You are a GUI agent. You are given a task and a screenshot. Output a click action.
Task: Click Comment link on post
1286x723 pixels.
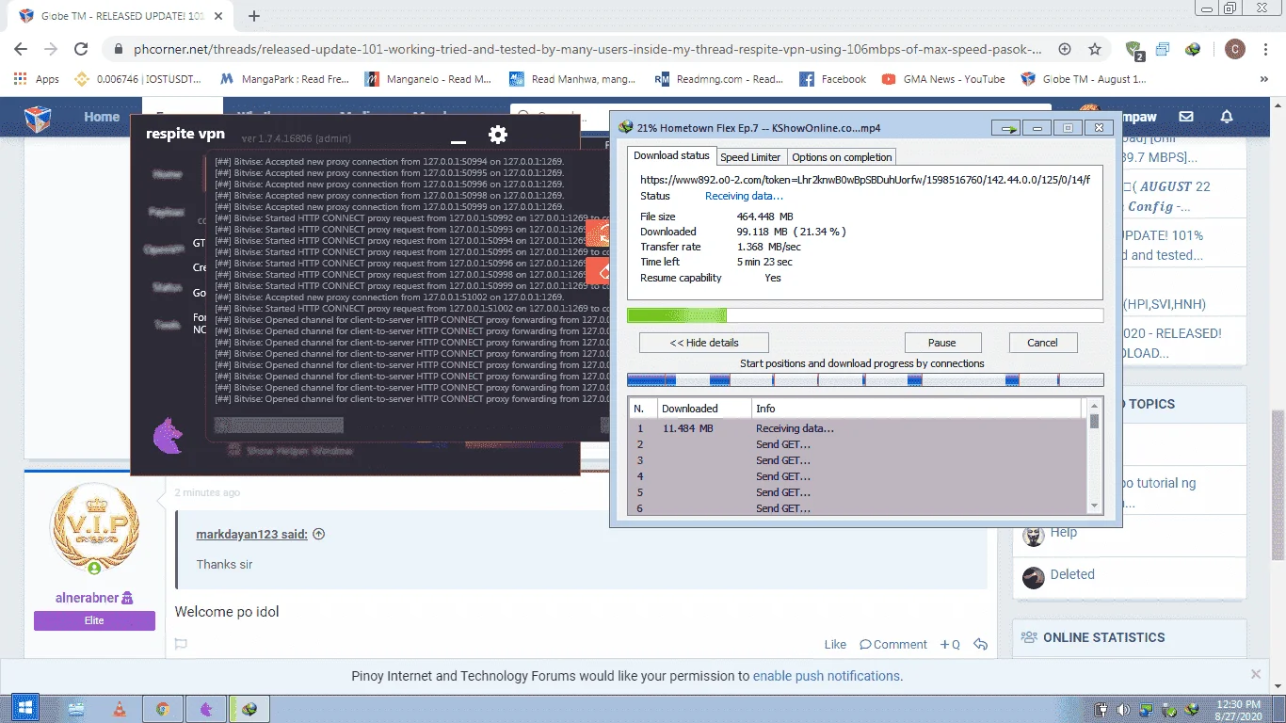pos(893,645)
